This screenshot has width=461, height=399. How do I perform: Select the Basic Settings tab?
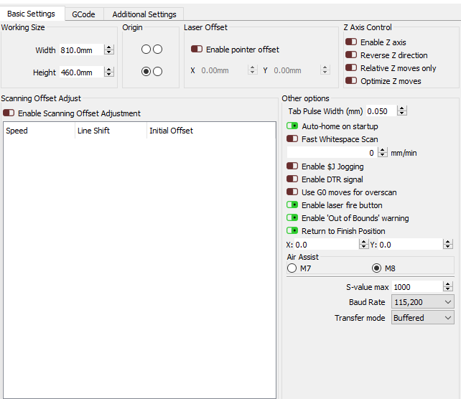(31, 14)
